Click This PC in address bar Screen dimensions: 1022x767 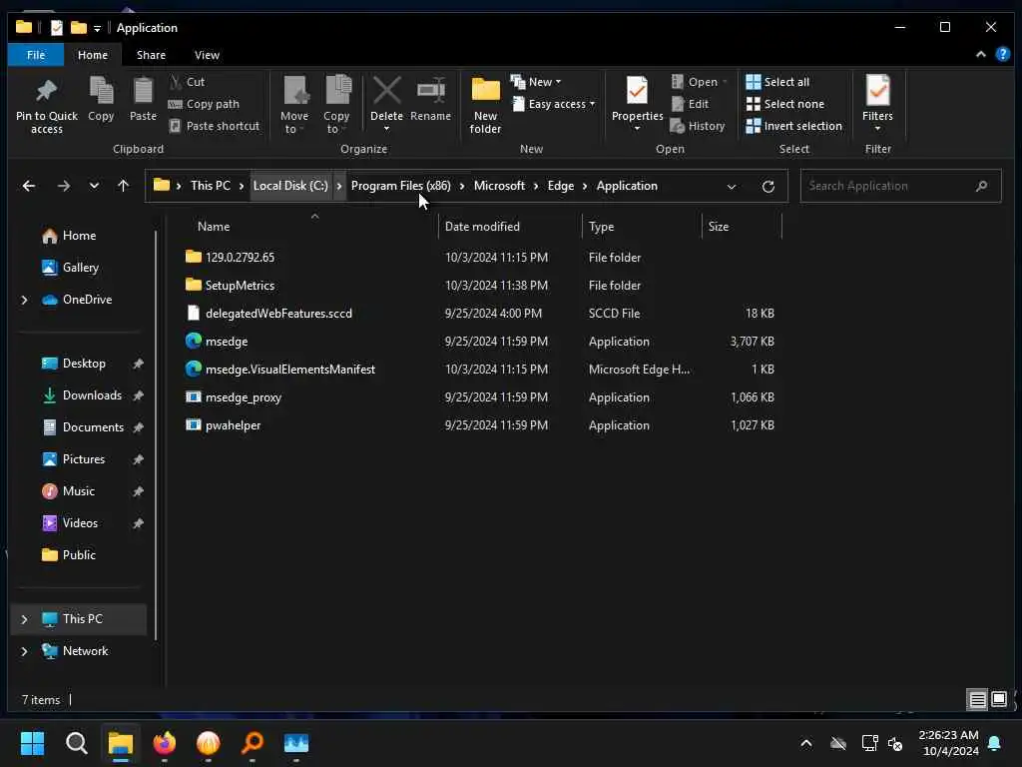(x=211, y=186)
